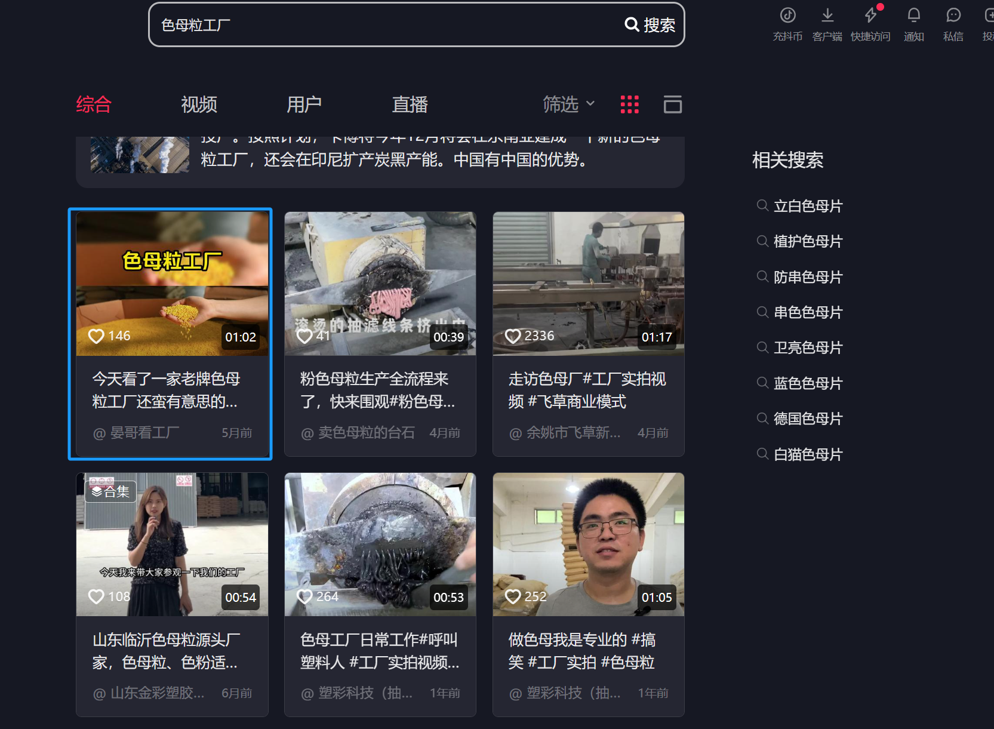
Task: Click the 合集 collection badge
Action: pos(111,491)
